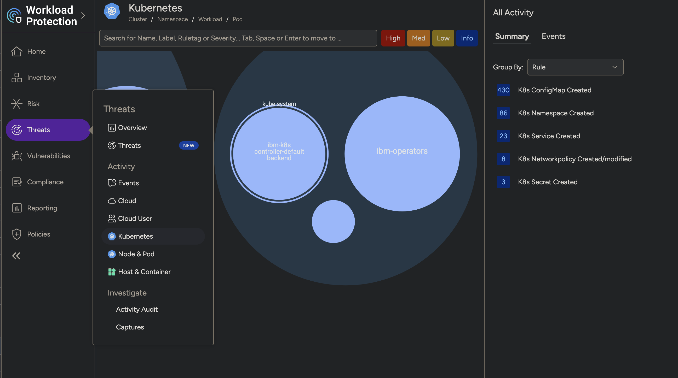Toggle the Low severity filter
This screenshot has width=678, height=378.
pos(443,38)
